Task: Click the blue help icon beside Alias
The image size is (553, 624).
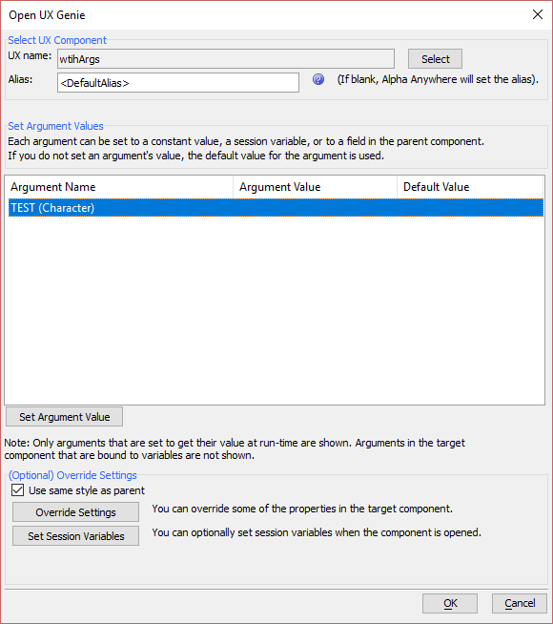Action: [318, 79]
